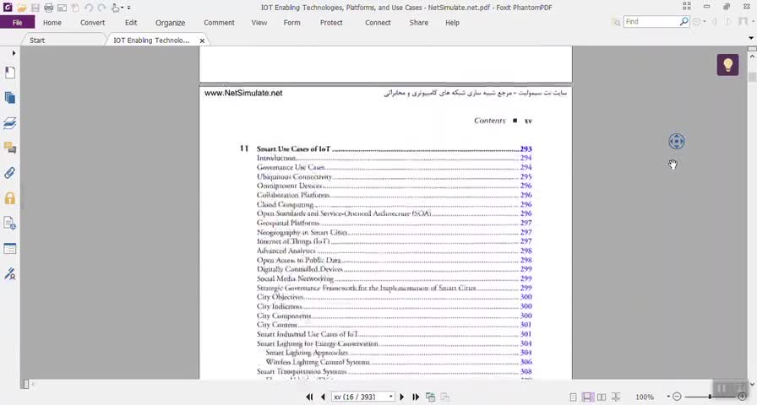Open the ribbon display grid options icon

tap(687, 6)
